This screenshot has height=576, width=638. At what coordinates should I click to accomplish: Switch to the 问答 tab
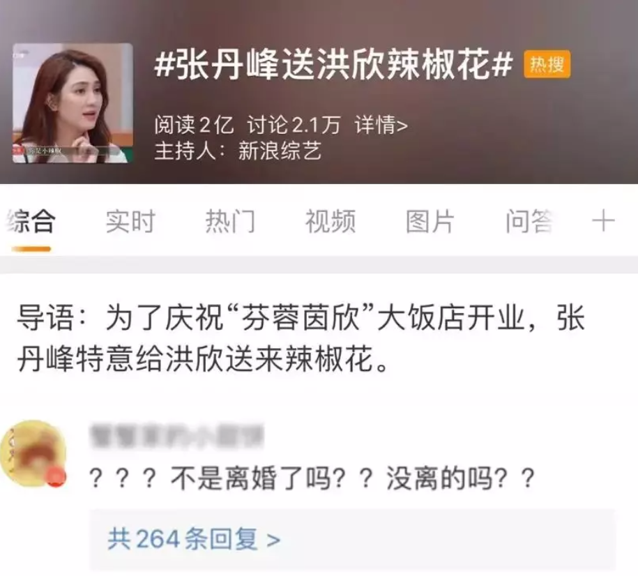[529, 221]
